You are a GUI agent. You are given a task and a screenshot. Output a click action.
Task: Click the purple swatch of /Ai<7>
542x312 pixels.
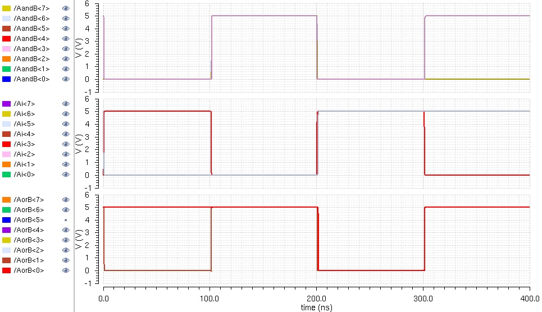(7, 104)
